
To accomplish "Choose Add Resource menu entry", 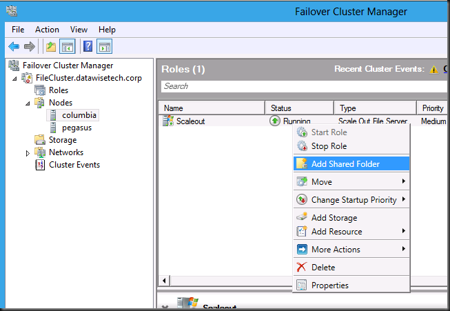I will point(351,231).
